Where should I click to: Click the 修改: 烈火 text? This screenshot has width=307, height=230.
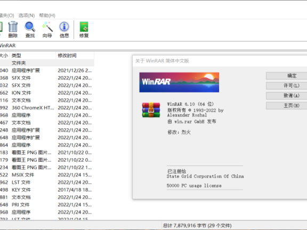point(179,133)
